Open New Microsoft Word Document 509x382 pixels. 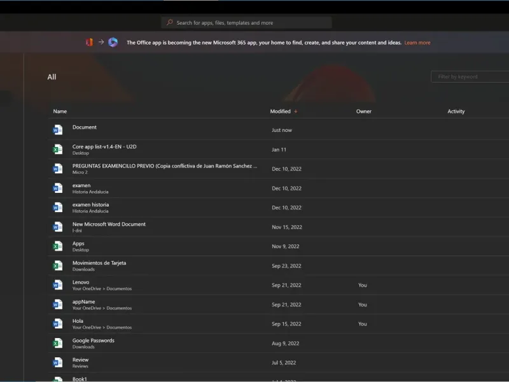[x=109, y=224]
